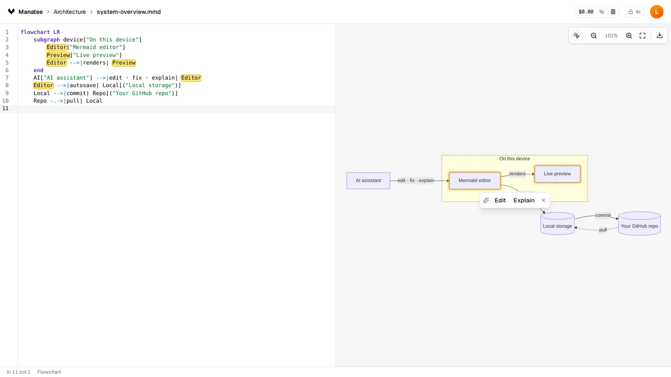Click the 101% zoom level indicator
671x377 pixels.
coord(611,36)
